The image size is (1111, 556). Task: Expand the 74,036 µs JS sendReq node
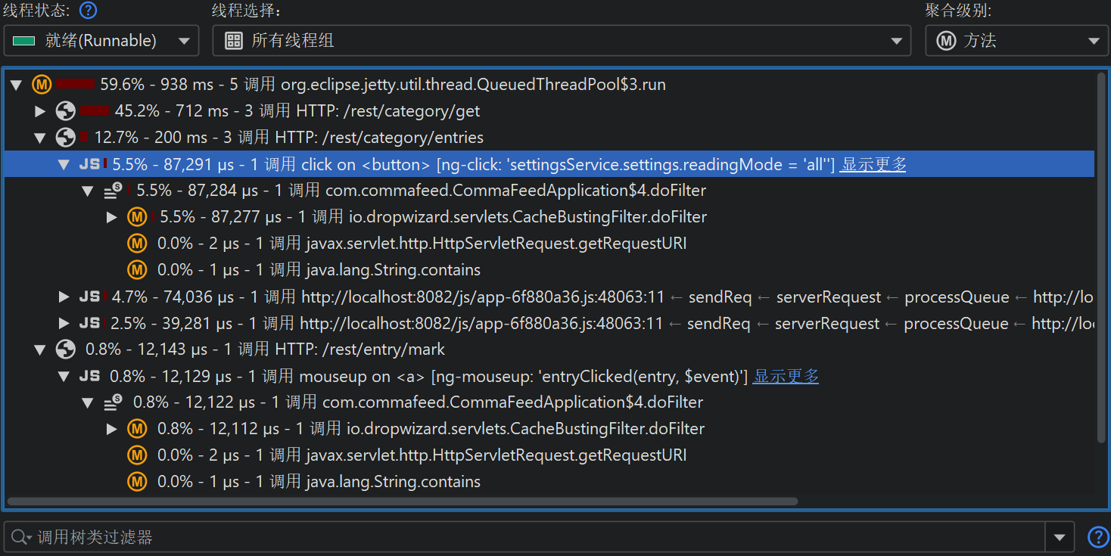tap(64, 297)
